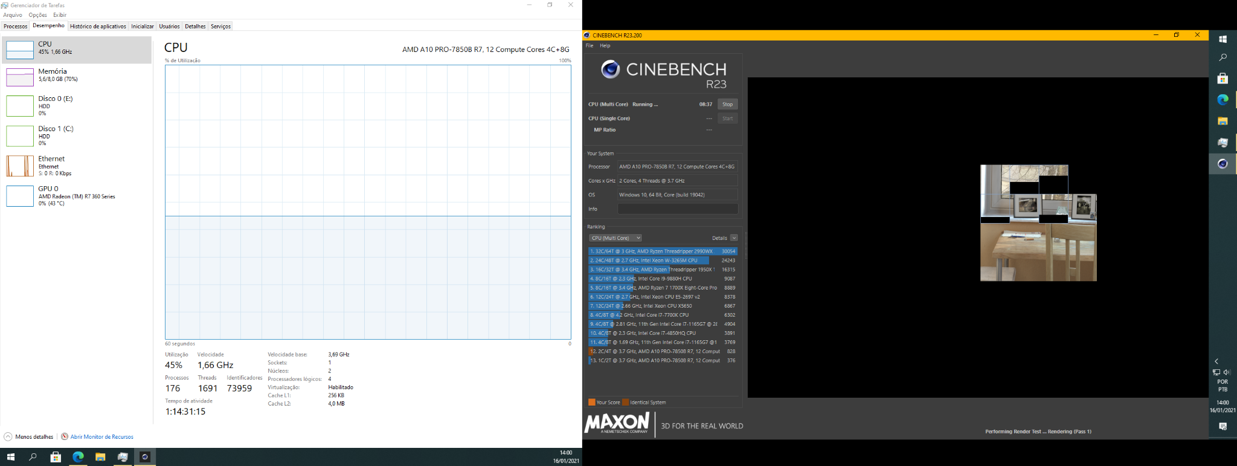This screenshot has height=466, width=1237.
Task: Open the Arquivo menu in Task Manager
Action: [x=13, y=15]
